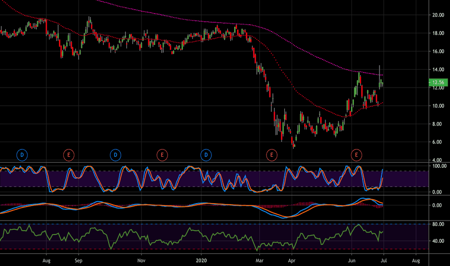Click the Sep time axis label
This screenshot has height=266, width=450.
78,261
